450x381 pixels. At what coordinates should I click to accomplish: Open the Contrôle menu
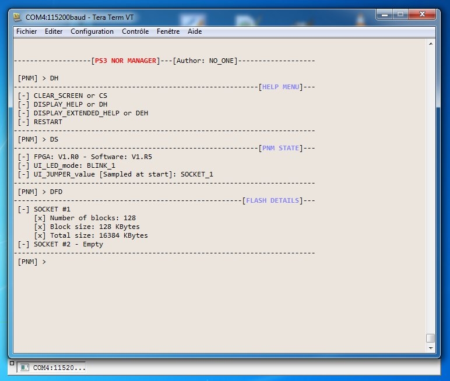pos(135,31)
